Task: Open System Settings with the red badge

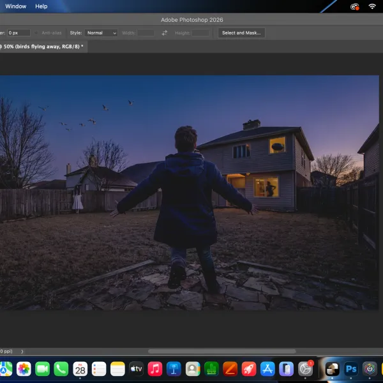Action: (x=305, y=368)
